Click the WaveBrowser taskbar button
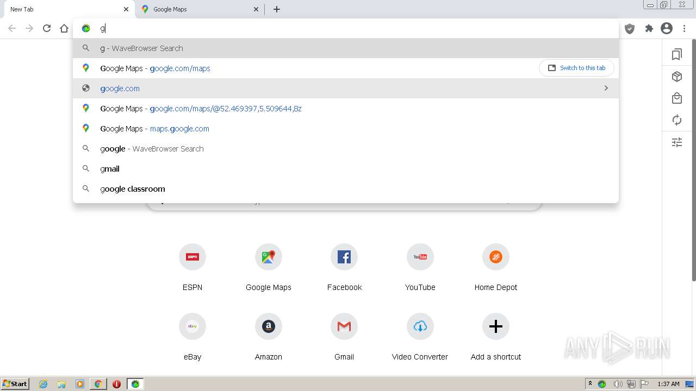 point(135,384)
